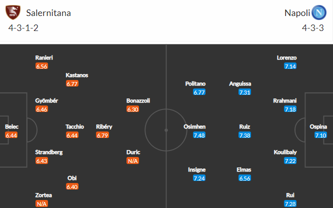The image size is (333, 208).
Task: Click on player Kastanos
Action: point(76,75)
